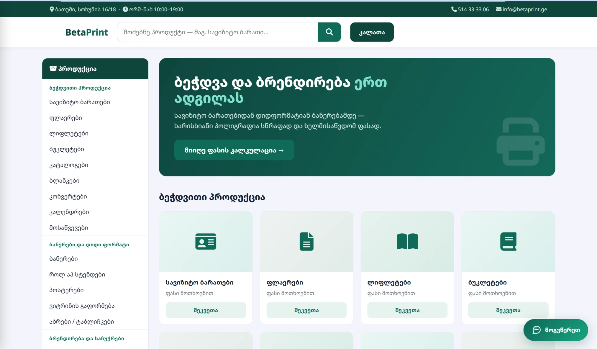The width and height of the screenshot is (597, 349).
Task: Click the closed book icon above ბუკლეტები
Action: pyautogui.click(x=508, y=242)
